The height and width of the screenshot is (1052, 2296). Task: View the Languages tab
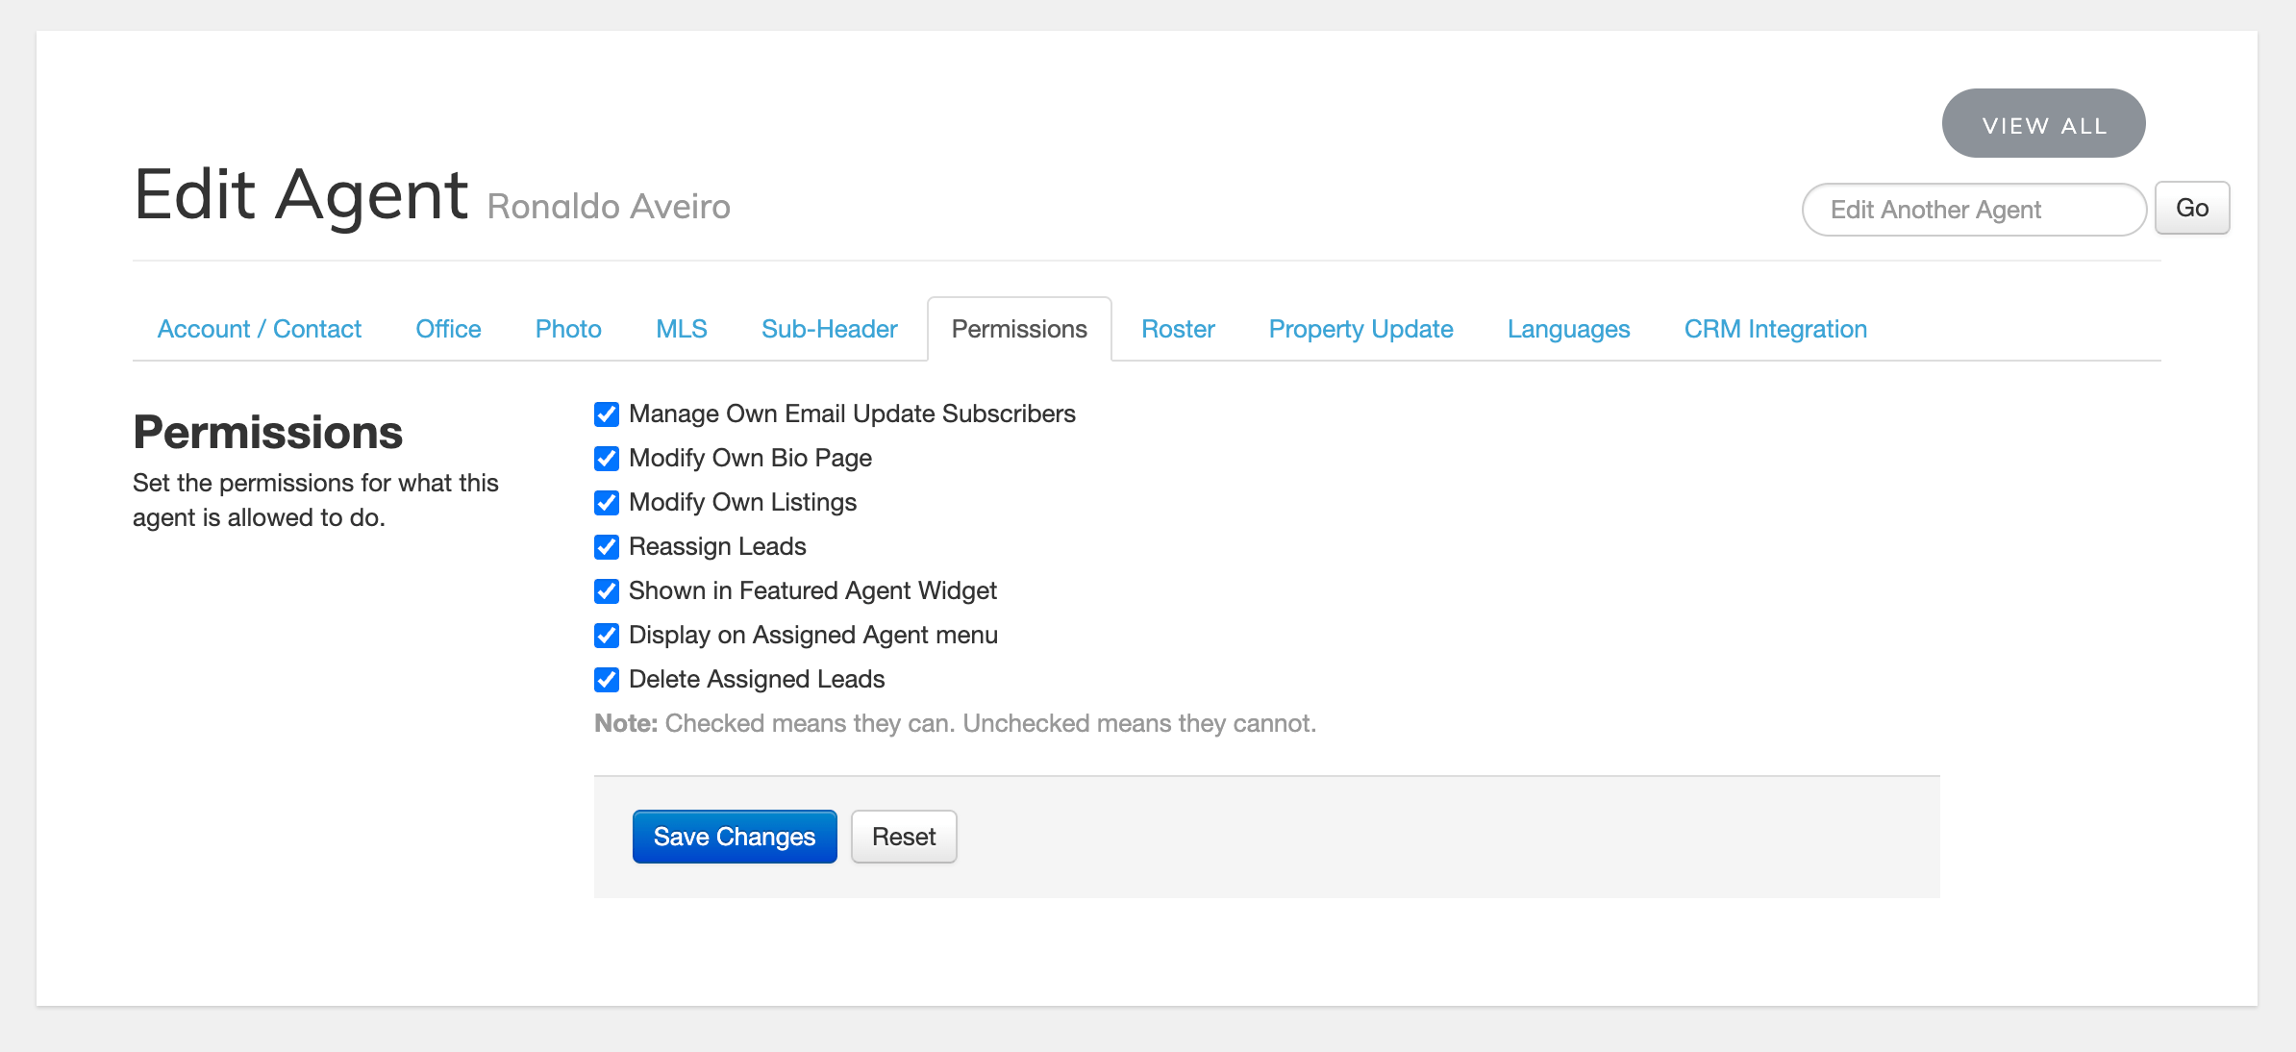(1568, 329)
